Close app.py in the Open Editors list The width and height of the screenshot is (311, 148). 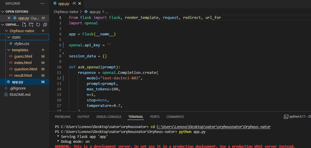(x=10, y=18)
